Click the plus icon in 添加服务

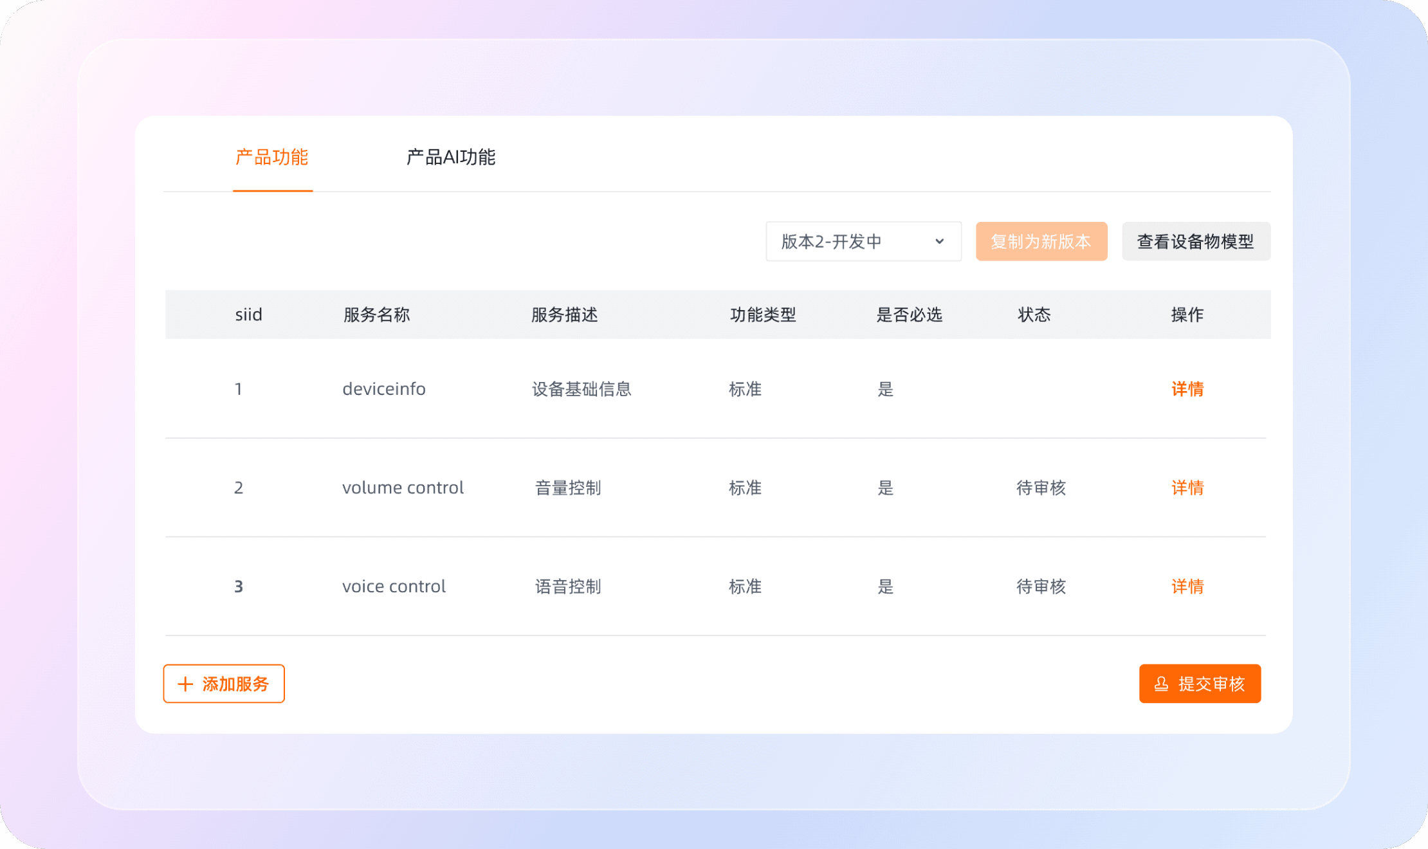[x=185, y=684]
